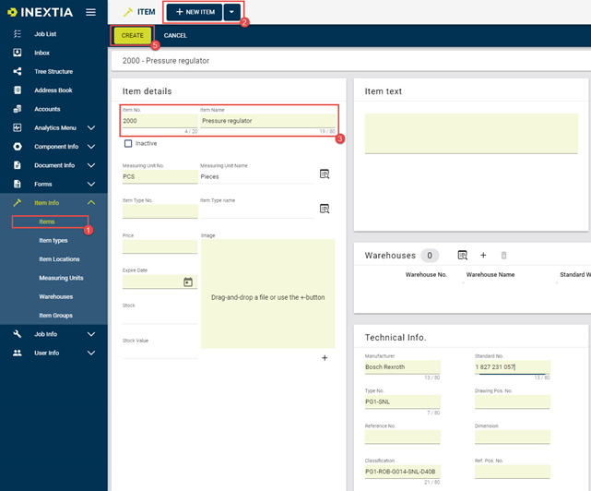This screenshot has height=491, width=591.
Task: Click the Forms page icon
Action: (x=18, y=184)
